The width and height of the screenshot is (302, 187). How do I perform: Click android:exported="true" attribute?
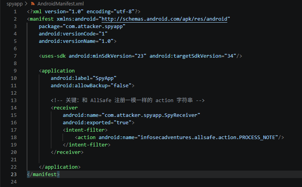point(97,123)
